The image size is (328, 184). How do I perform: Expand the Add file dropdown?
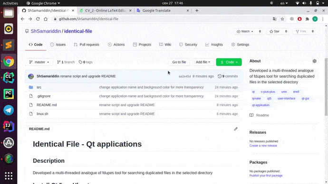pos(203,62)
